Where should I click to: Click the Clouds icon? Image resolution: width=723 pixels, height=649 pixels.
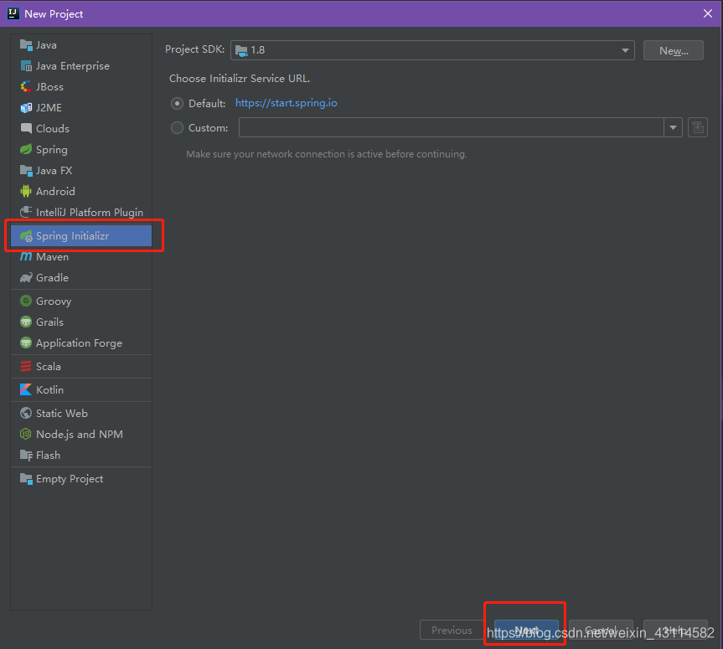click(x=26, y=129)
